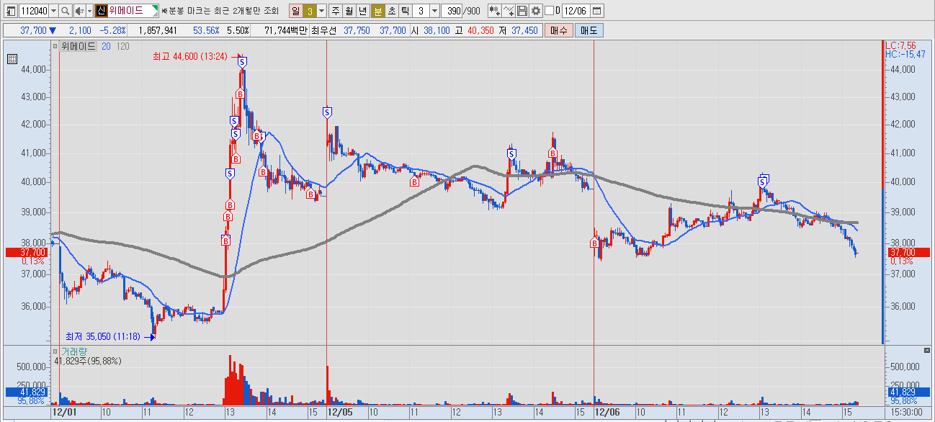Expand dropdown after the highlighted 3 button
Screen dimensions: 935x422
click(321, 11)
